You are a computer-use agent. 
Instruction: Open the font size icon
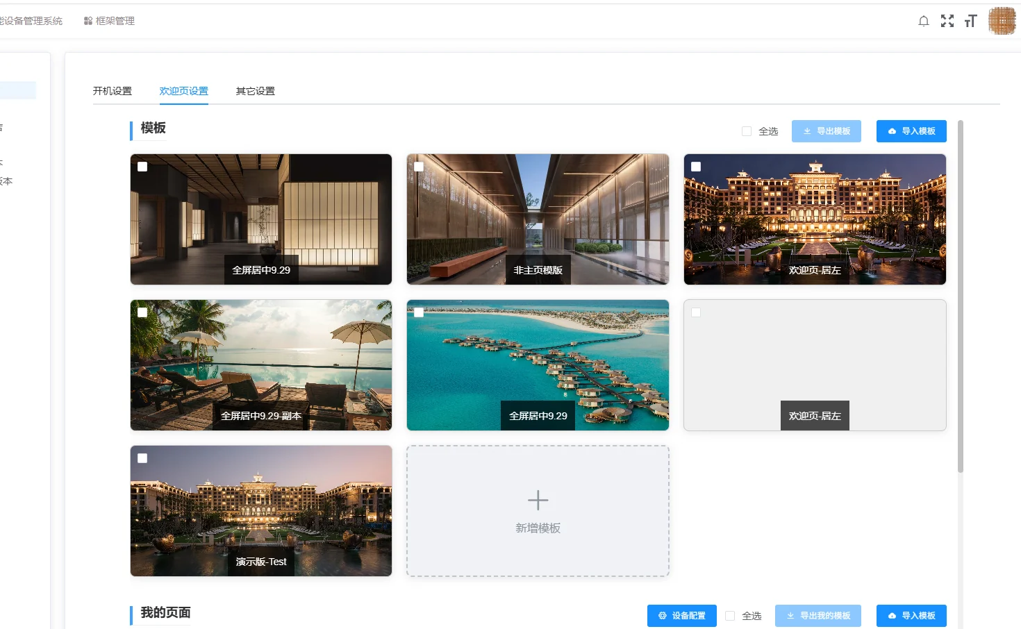coord(971,21)
